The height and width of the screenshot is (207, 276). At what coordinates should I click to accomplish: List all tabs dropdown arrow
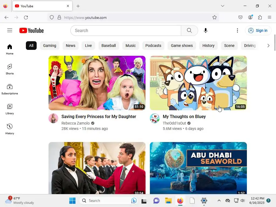click(x=222, y=6)
